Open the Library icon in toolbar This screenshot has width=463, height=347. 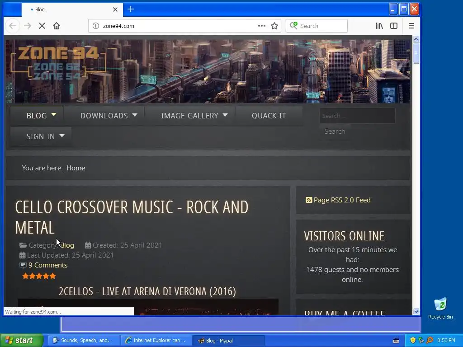pos(379,26)
